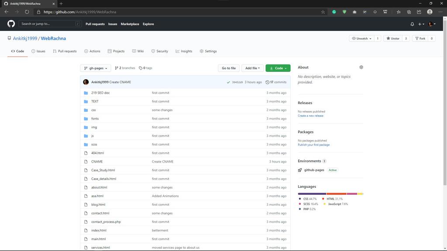Image resolution: width=447 pixels, height=251 pixels.
Task: Click the camera extension icon
Action: pyautogui.click(x=354, y=12)
